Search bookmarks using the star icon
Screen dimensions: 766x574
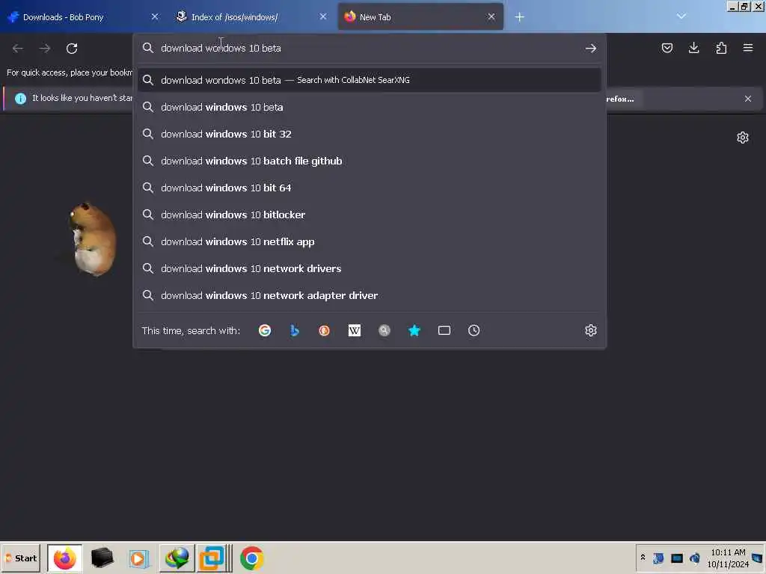414,330
